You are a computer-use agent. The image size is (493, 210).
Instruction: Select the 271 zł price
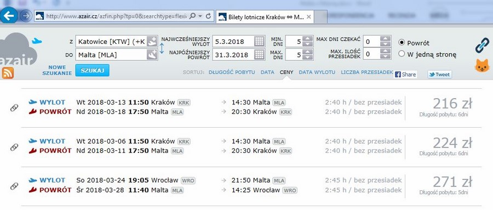point(452,181)
